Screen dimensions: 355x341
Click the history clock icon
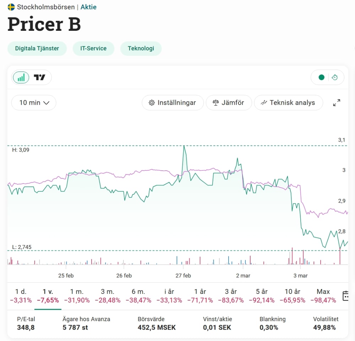click(x=335, y=78)
